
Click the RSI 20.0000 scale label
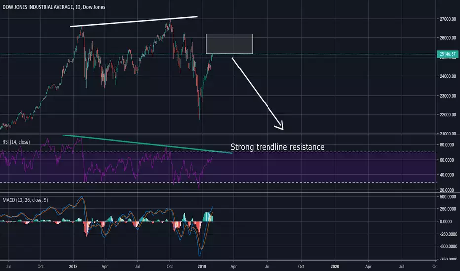447,190
